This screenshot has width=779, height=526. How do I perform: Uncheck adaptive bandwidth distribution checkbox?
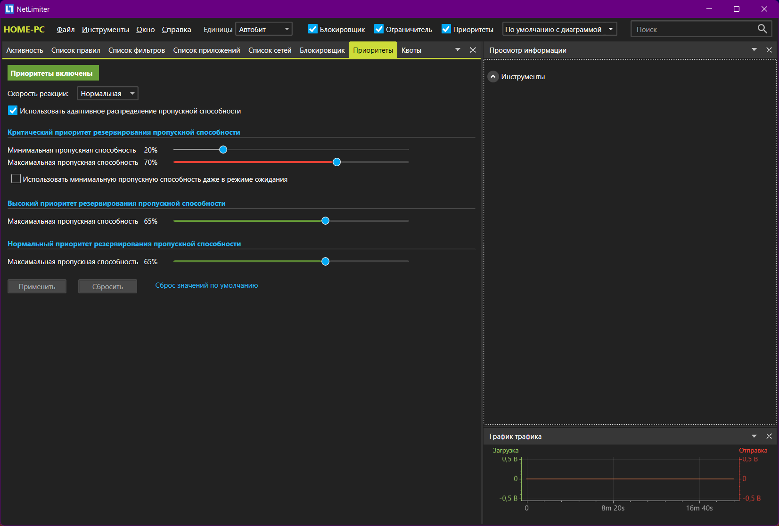click(x=13, y=111)
